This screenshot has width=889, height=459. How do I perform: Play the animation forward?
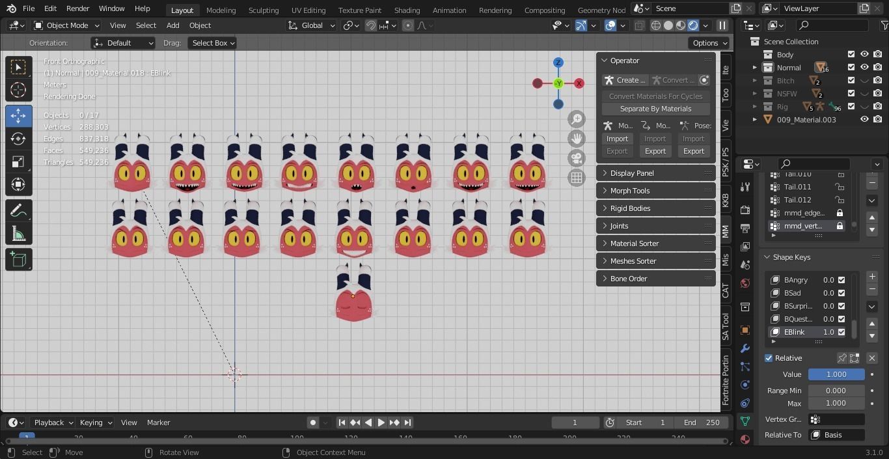pyautogui.click(x=381, y=423)
